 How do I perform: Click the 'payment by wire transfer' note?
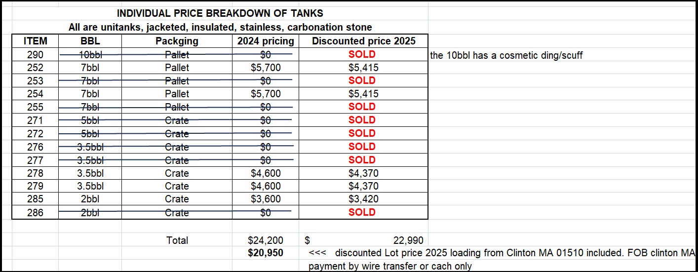coord(390,267)
